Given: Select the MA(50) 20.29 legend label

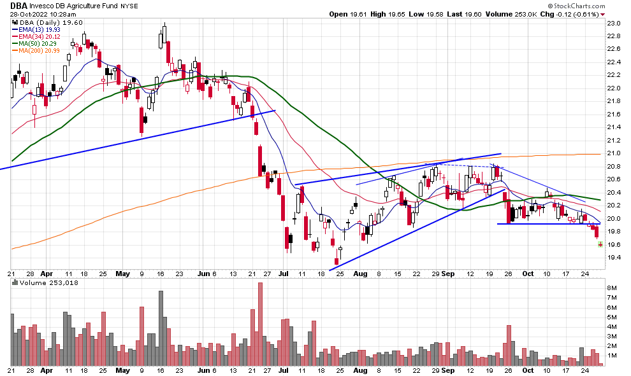Looking at the screenshot, I should coord(38,43).
